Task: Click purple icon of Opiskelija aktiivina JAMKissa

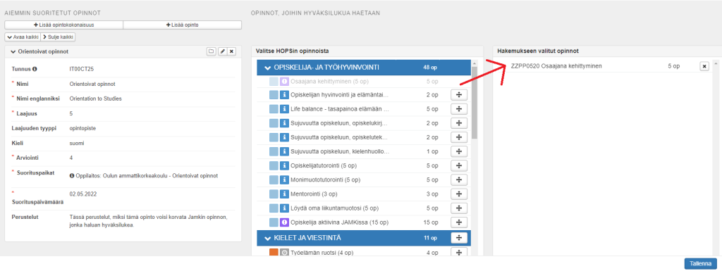Action: (284, 222)
